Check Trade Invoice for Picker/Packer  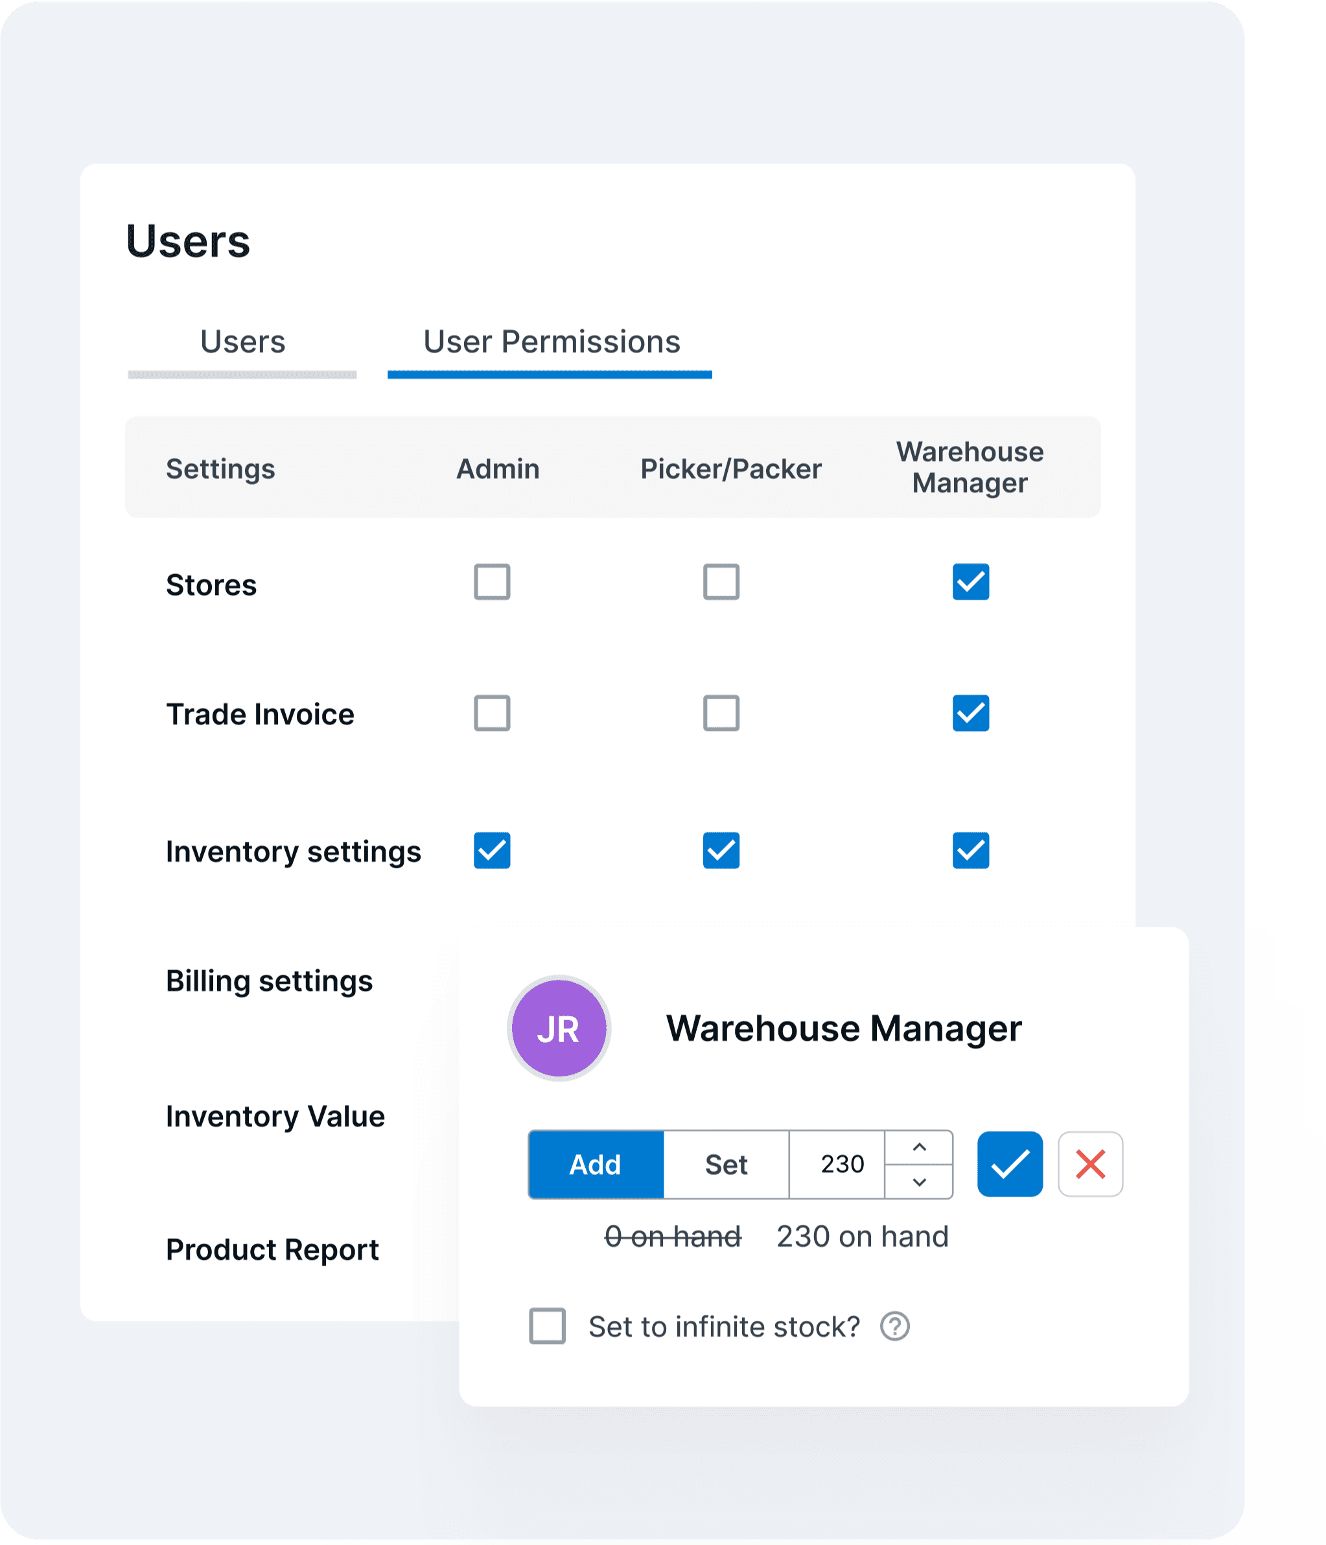(x=721, y=713)
